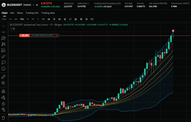Click the Mark price label
191x122 pixels.
tap(69, 4)
